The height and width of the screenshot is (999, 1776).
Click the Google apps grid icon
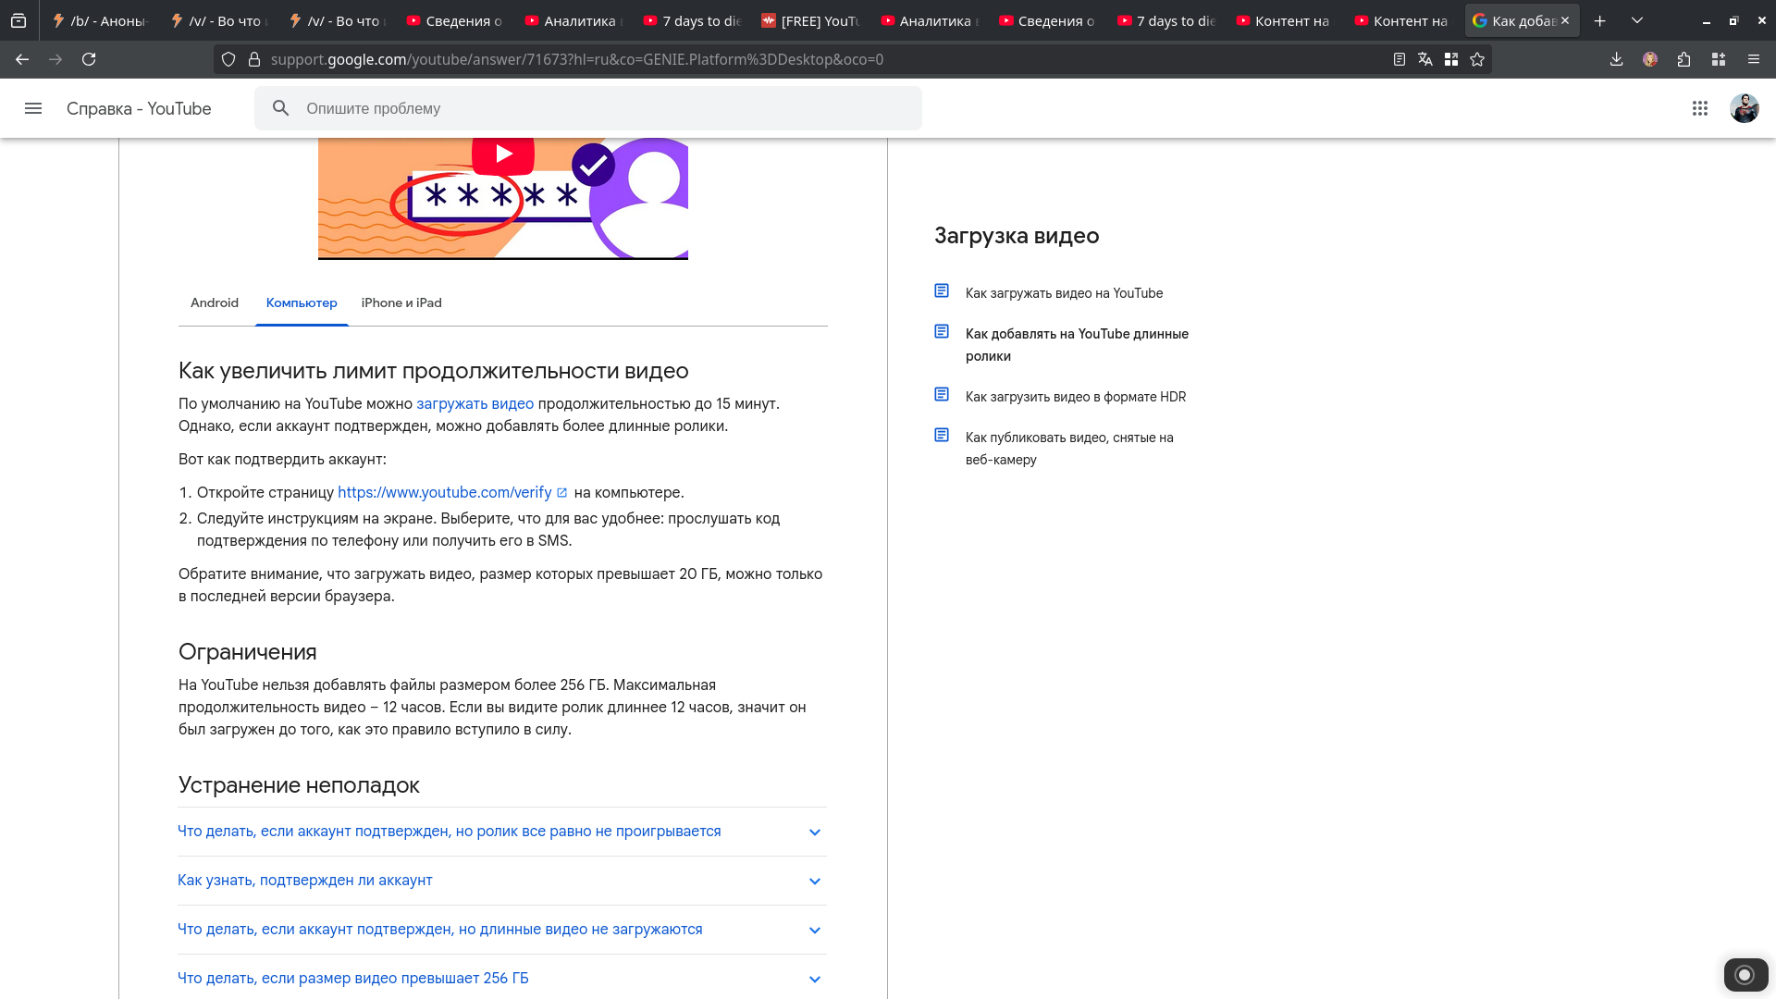pyautogui.click(x=1699, y=108)
